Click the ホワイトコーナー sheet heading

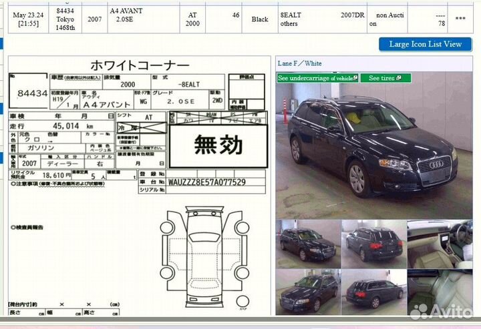[x=140, y=65]
